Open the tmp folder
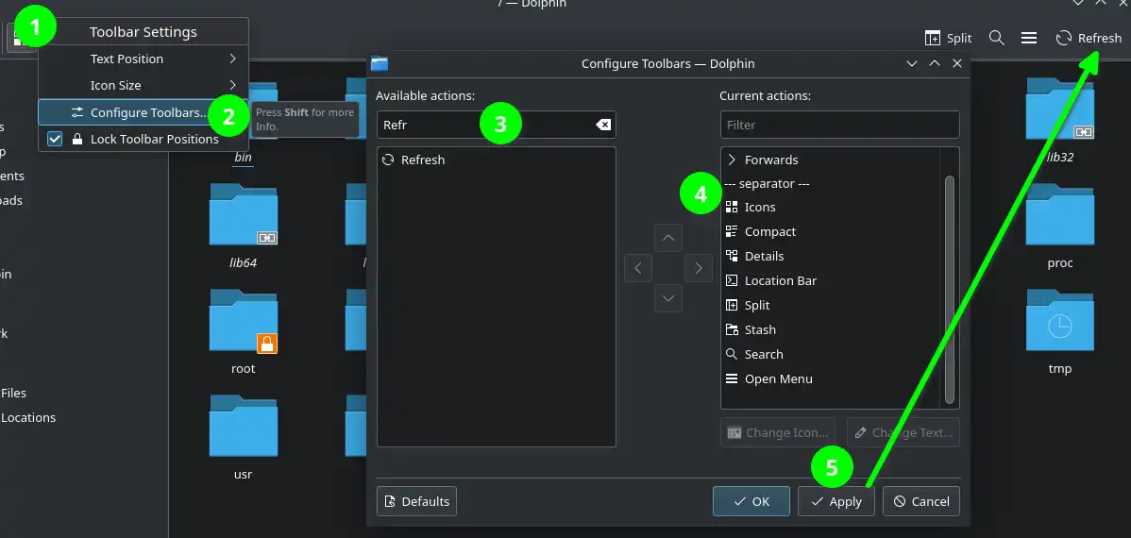Viewport: 1131px width, 538px height. (1059, 322)
